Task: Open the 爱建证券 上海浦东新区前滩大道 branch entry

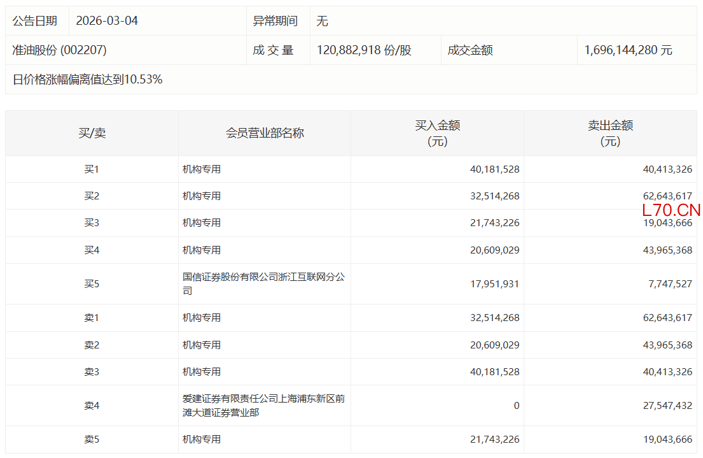Action: 263,406
